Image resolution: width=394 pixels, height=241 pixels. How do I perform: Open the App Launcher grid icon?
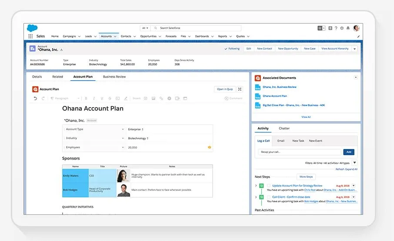(30, 36)
